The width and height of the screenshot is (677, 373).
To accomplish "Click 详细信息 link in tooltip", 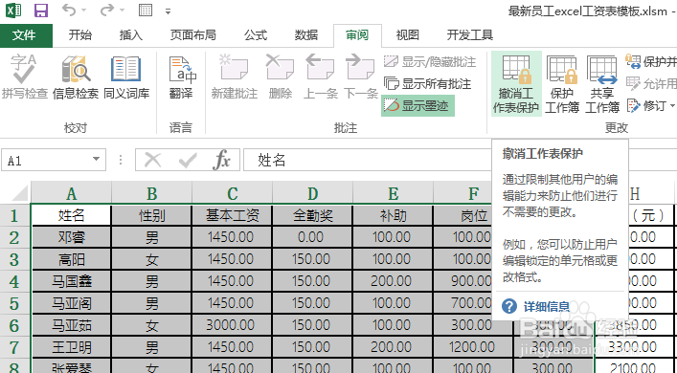I will point(547,307).
